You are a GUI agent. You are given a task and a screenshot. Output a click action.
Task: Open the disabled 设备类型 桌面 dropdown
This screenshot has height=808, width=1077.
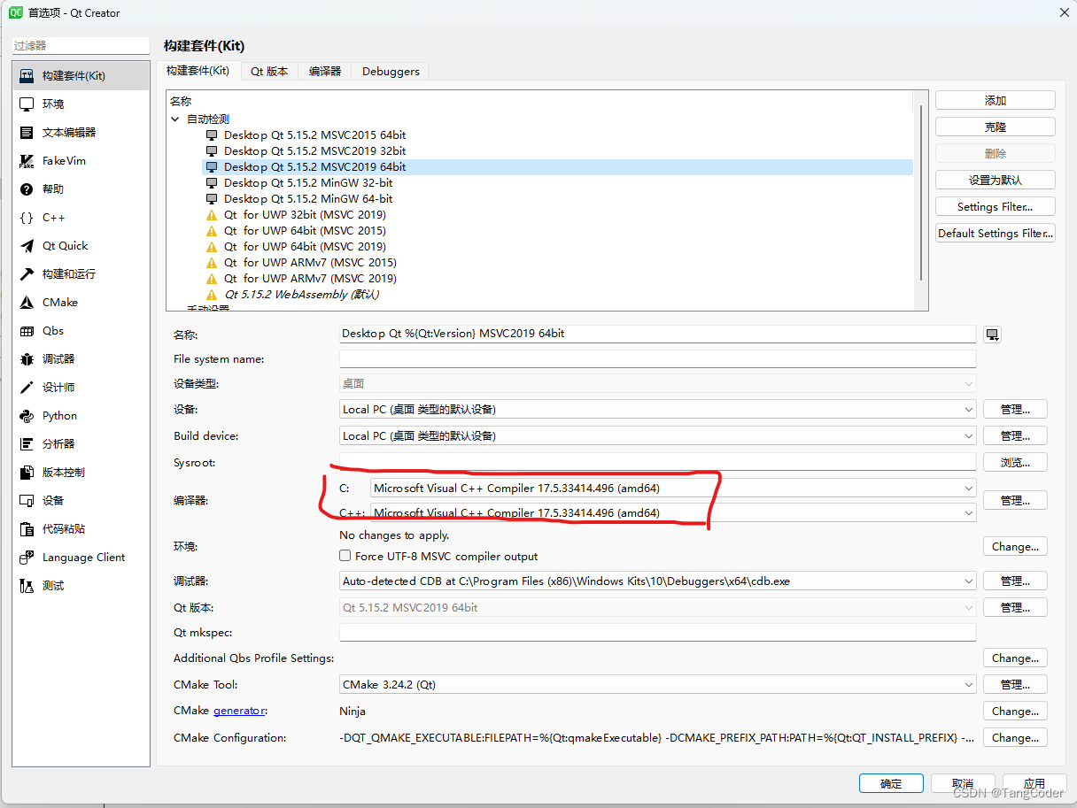coord(658,384)
